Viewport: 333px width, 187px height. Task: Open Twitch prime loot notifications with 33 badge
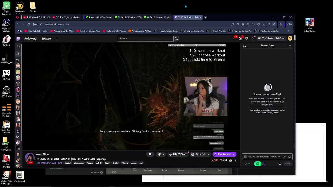tap(234, 38)
